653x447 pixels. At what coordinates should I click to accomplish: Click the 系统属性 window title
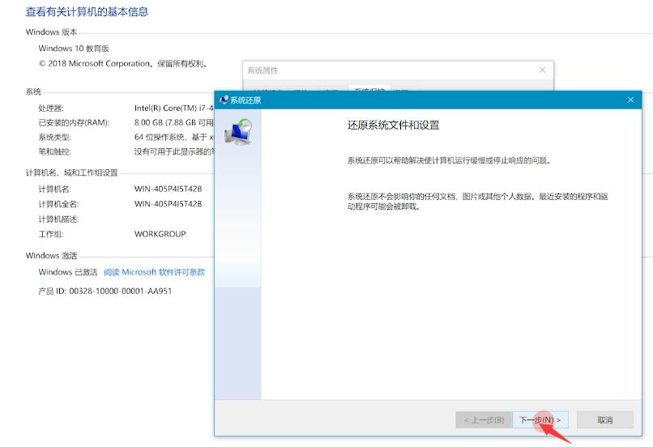point(262,70)
